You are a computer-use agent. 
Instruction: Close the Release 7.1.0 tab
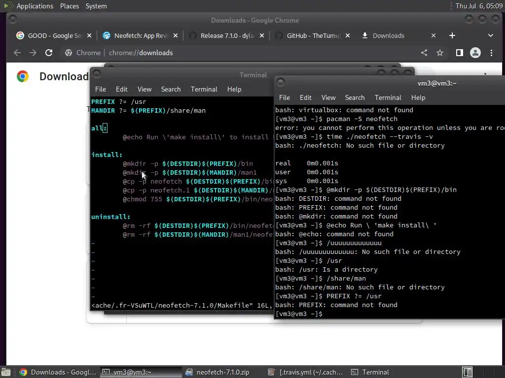click(262, 35)
